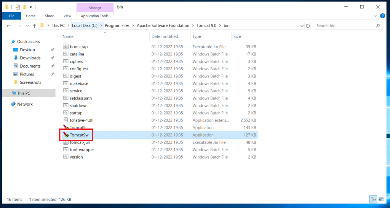Go back using the back arrow
The width and height of the screenshot is (390, 208).
pyautogui.click(x=9, y=26)
